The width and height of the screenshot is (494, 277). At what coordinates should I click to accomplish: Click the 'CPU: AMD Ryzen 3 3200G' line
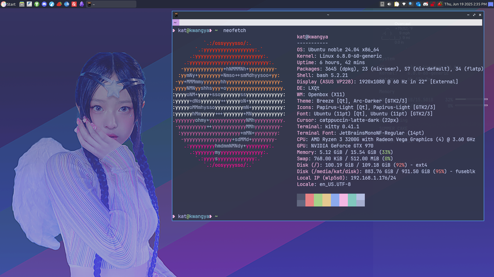386,140
